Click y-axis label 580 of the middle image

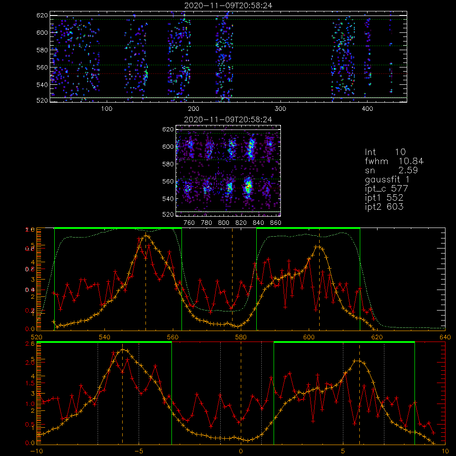(168, 164)
